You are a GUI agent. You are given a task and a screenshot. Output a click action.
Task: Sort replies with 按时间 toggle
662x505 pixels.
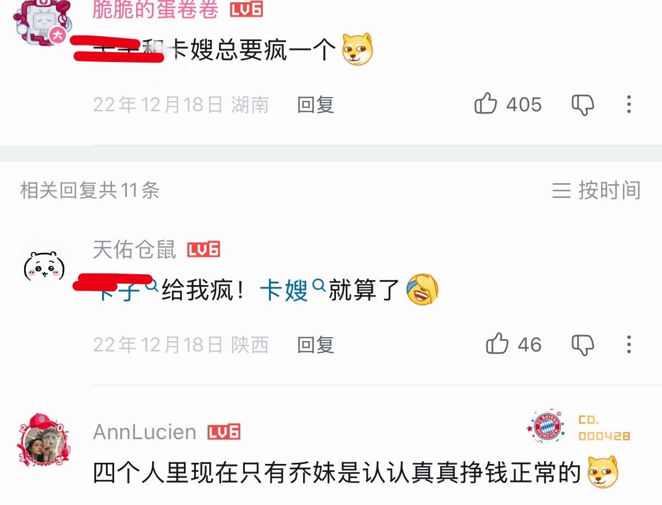tap(596, 191)
